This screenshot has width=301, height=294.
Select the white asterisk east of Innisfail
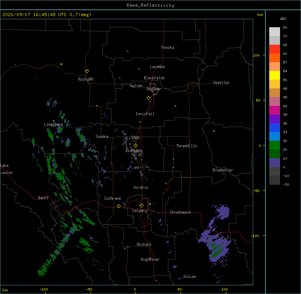[175, 106]
